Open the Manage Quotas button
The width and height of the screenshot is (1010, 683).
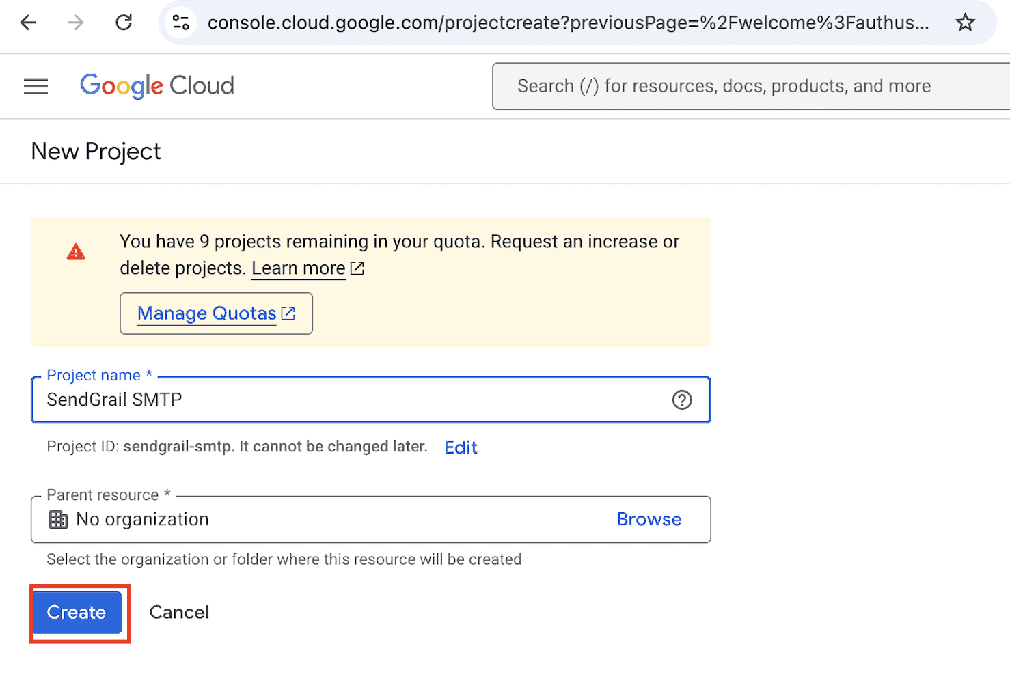pyautogui.click(x=216, y=313)
